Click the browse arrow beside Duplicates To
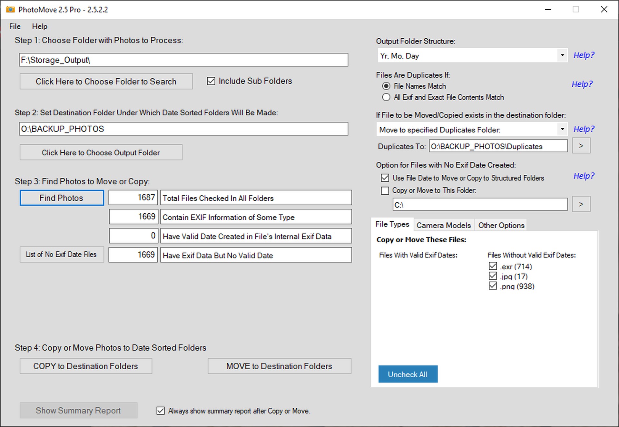Screen dimensions: 619x427 581,146
